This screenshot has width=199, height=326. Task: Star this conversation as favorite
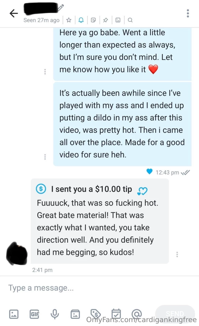(x=69, y=20)
